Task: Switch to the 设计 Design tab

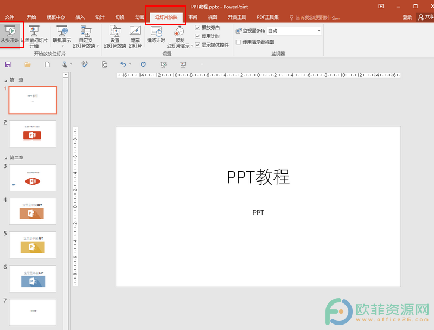Action: [100, 17]
